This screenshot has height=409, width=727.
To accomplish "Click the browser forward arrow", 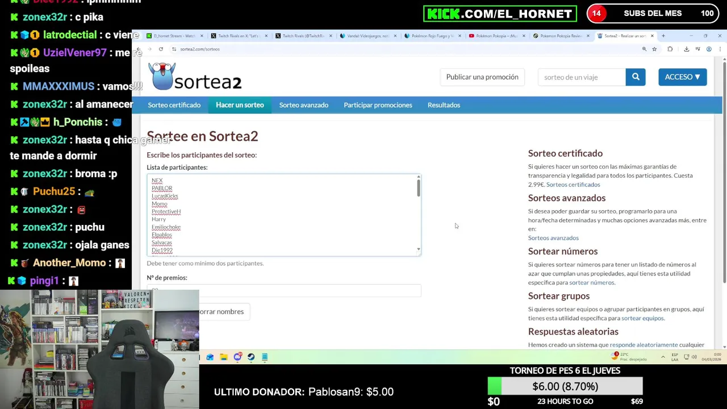I will [149, 49].
